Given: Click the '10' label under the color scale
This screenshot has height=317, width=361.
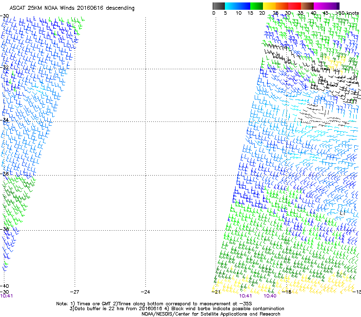Looking at the screenshot, I should pos(239,13).
